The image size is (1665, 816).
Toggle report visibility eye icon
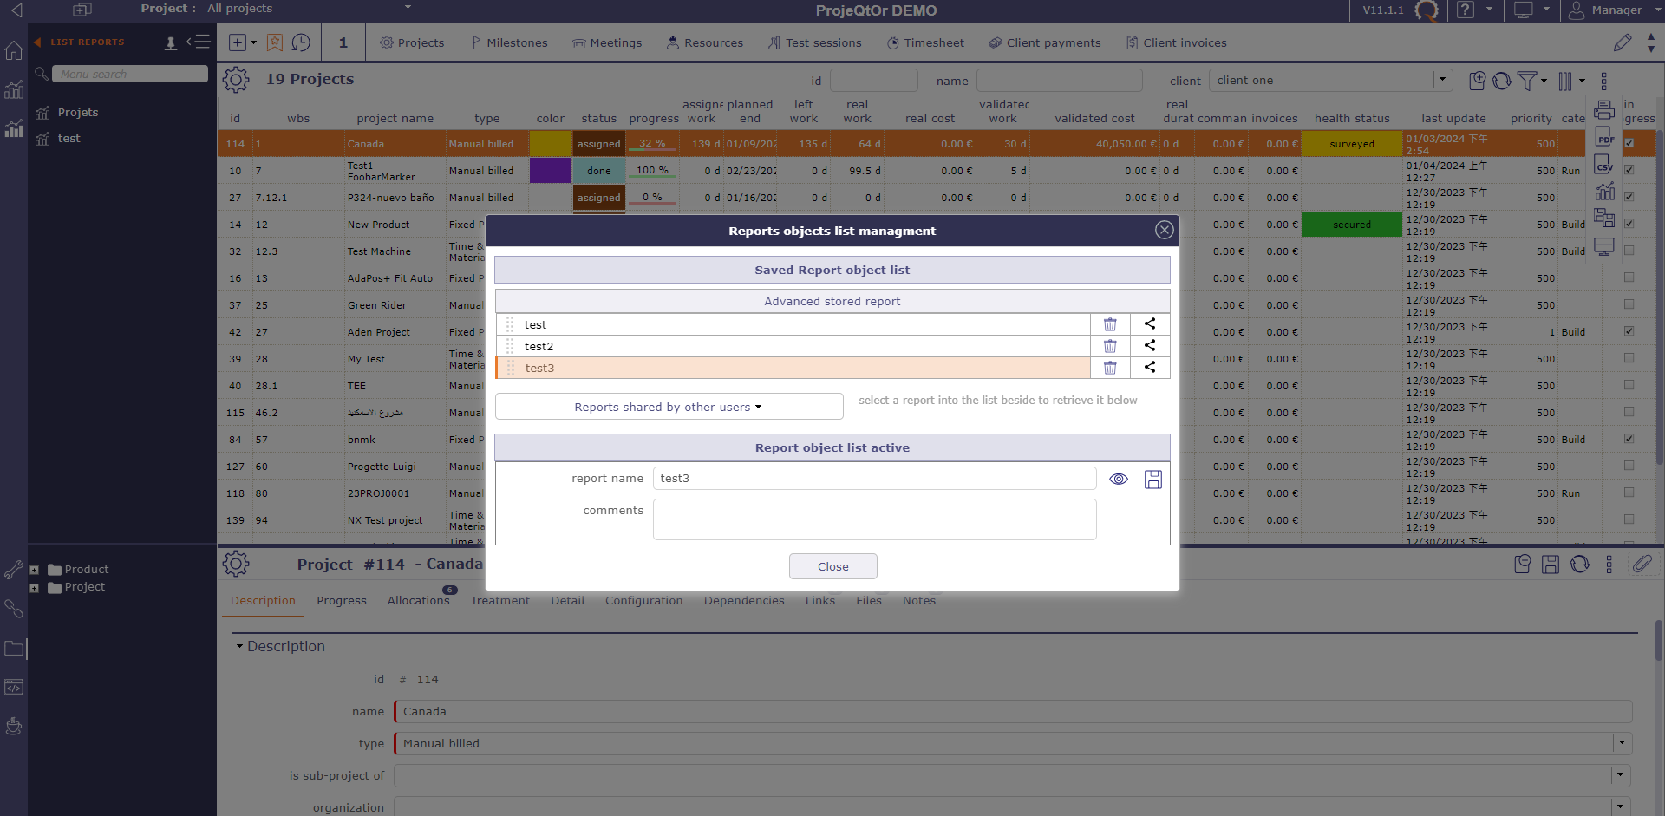(1118, 480)
